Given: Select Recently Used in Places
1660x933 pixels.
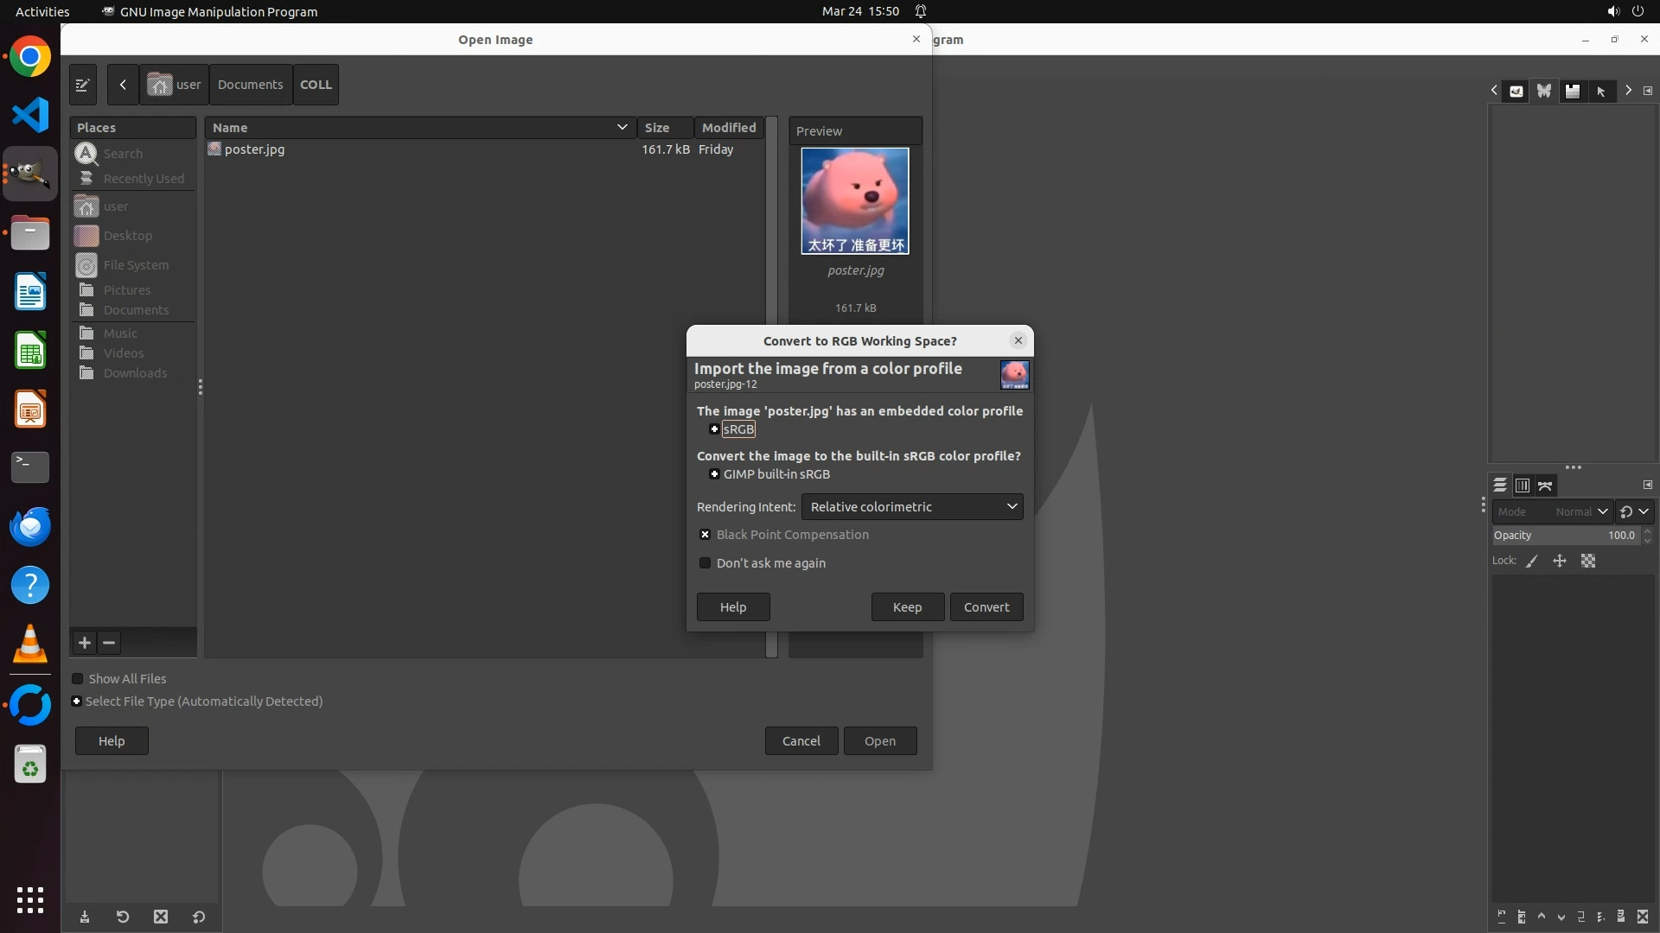Looking at the screenshot, I should click(x=143, y=179).
